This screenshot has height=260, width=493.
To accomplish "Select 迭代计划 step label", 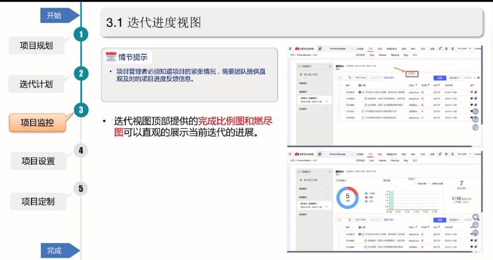I will click(x=36, y=84).
